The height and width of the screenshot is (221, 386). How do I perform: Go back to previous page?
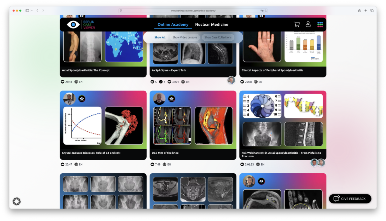tap(37, 11)
